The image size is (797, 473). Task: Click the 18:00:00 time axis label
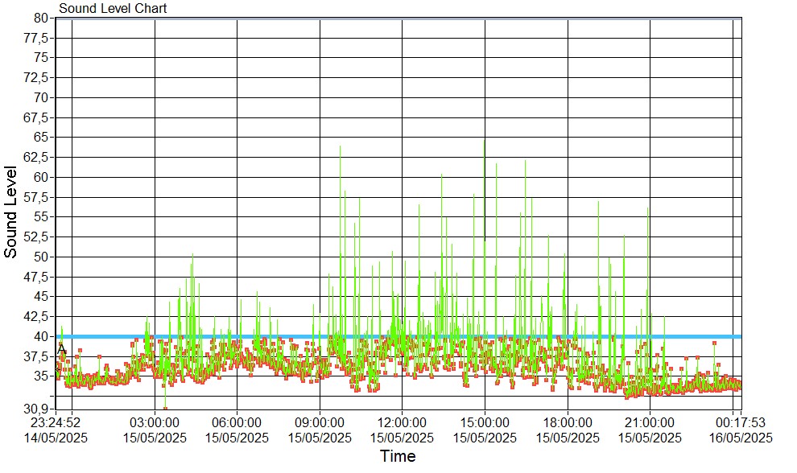(x=568, y=422)
